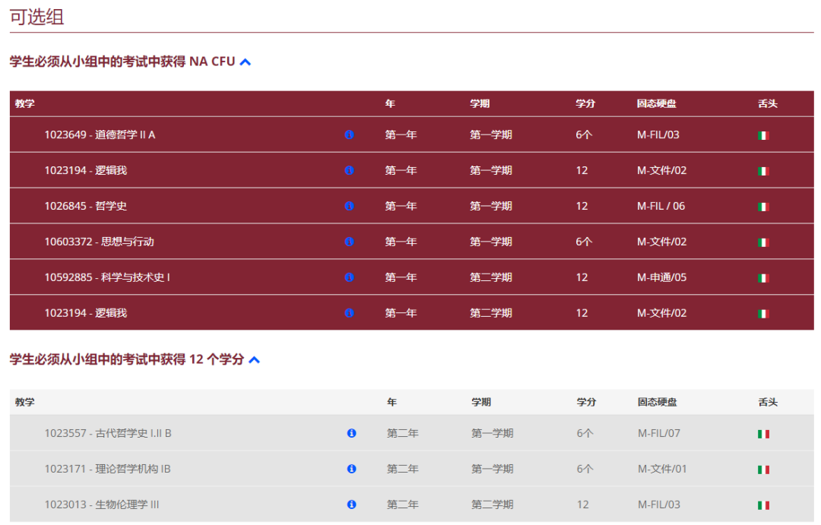Select the Italian flag in 古代哲学史 I.II B row
The image size is (821, 525).
763,434
